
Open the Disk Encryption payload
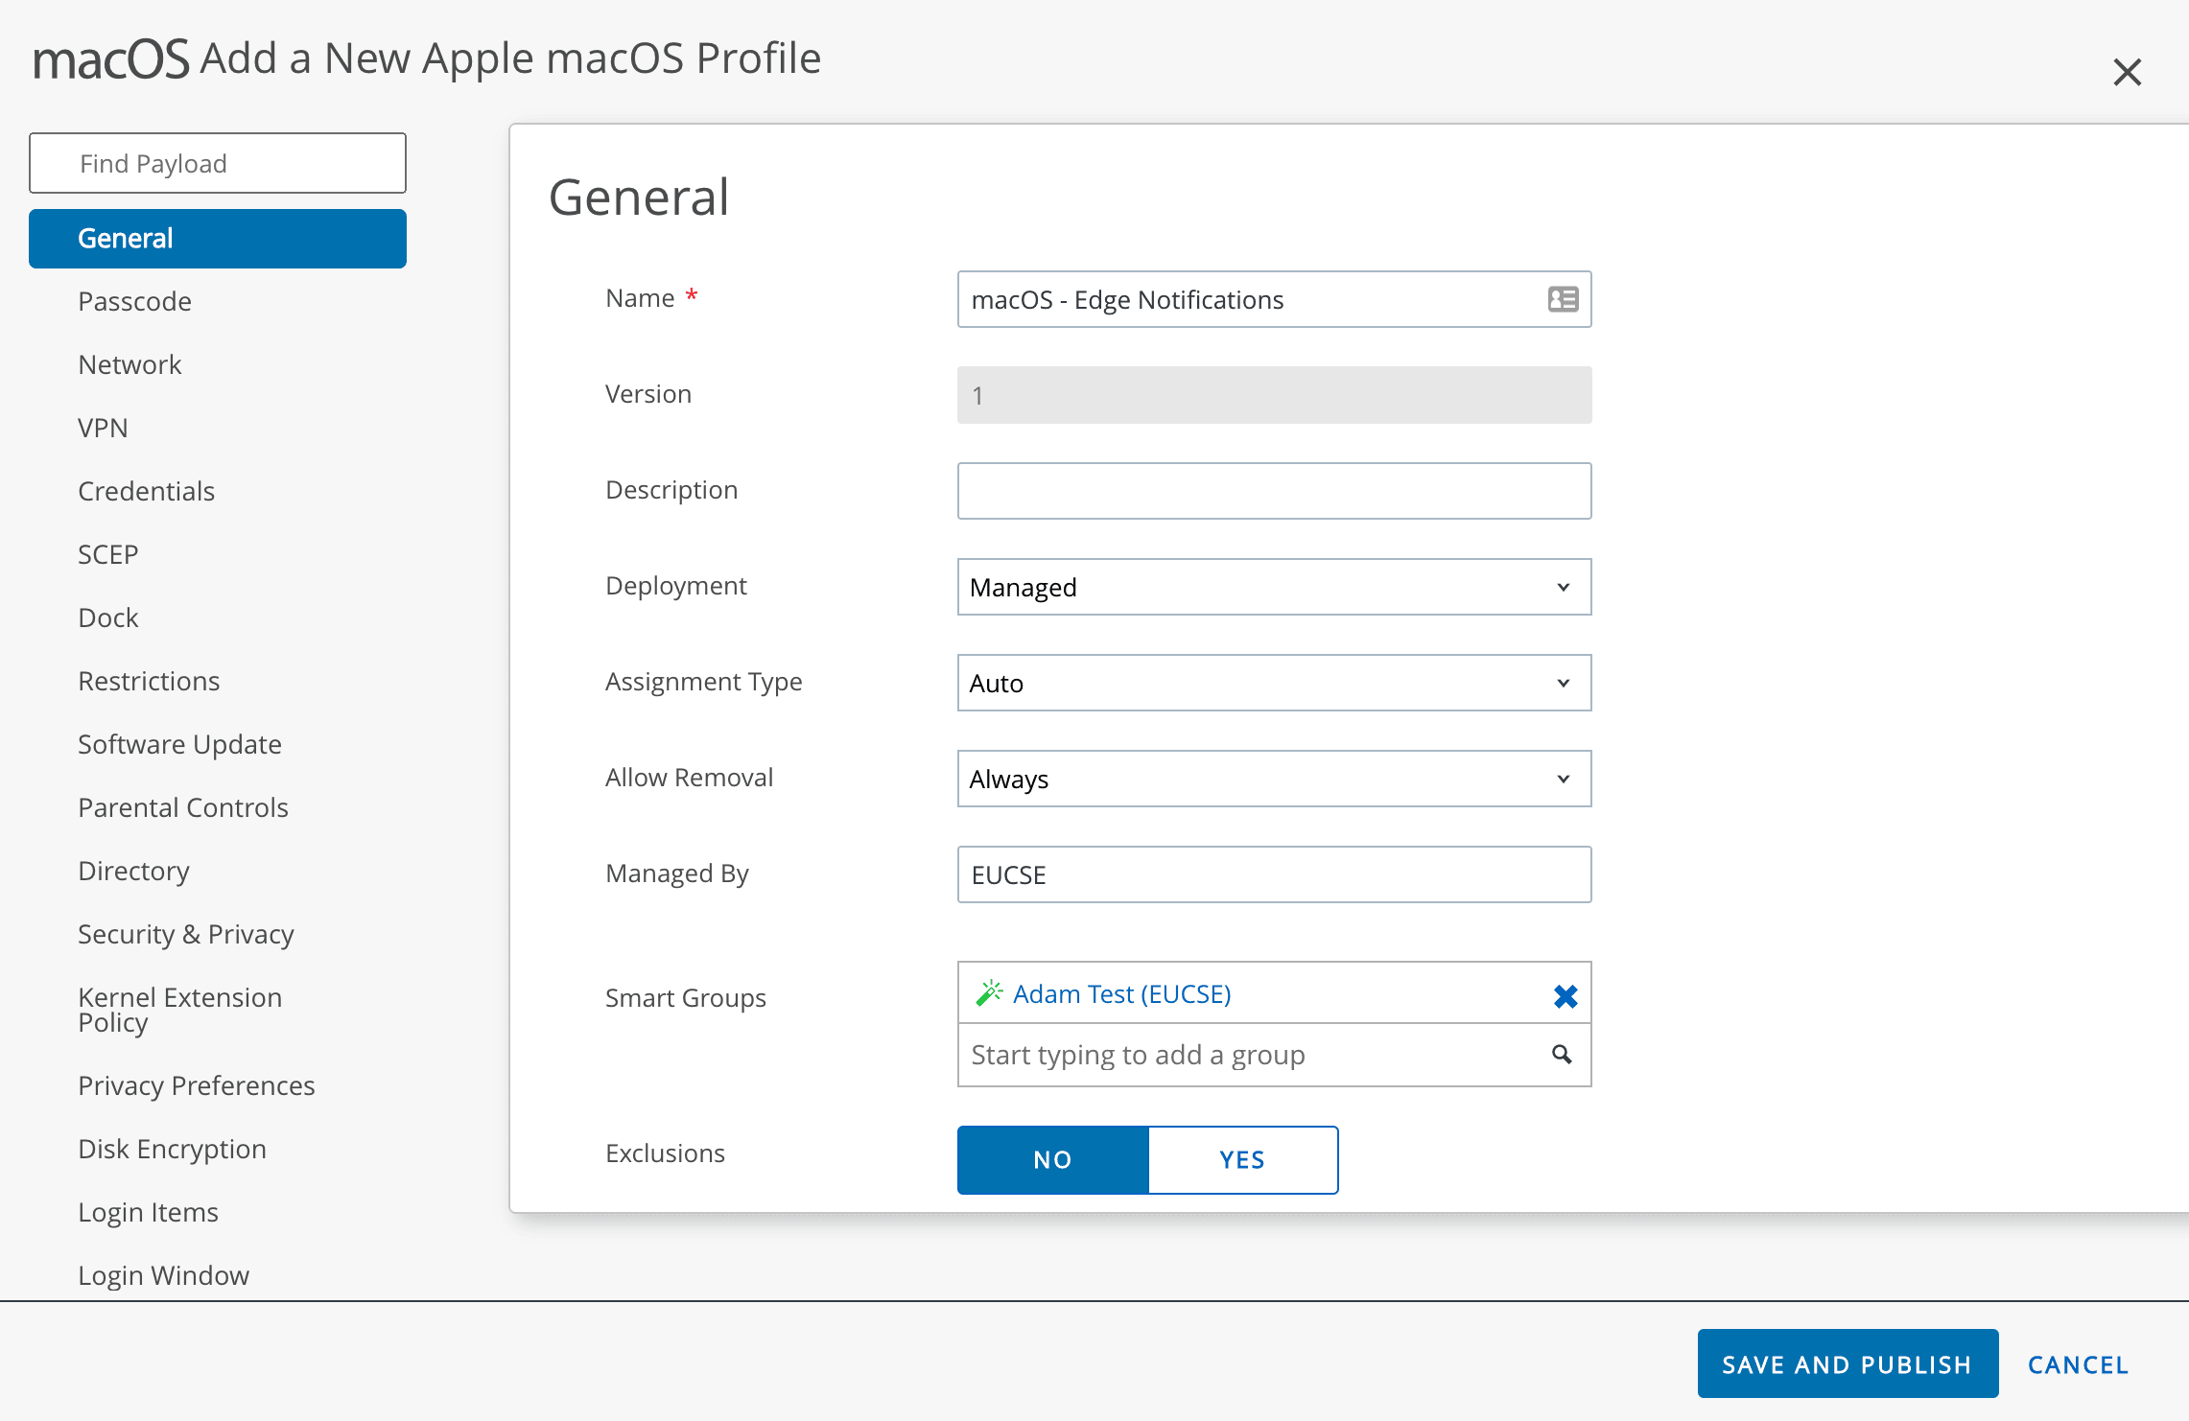173,1149
